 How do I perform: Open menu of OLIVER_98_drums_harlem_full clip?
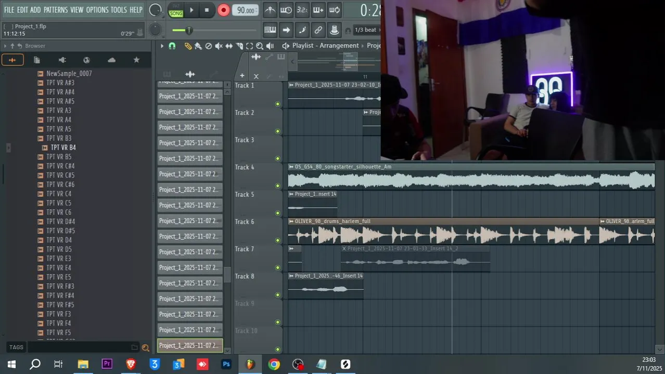pos(291,221)
